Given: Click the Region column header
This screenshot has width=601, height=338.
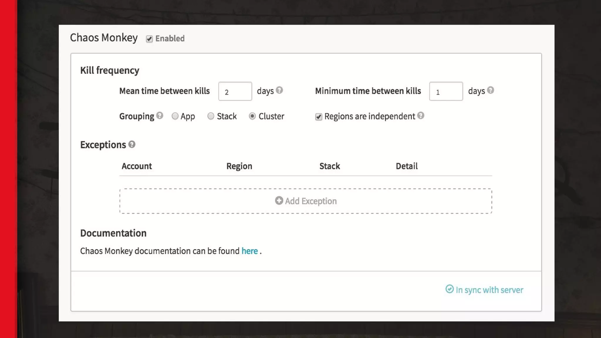Looking at the screenshot, I should click(239, 166).
